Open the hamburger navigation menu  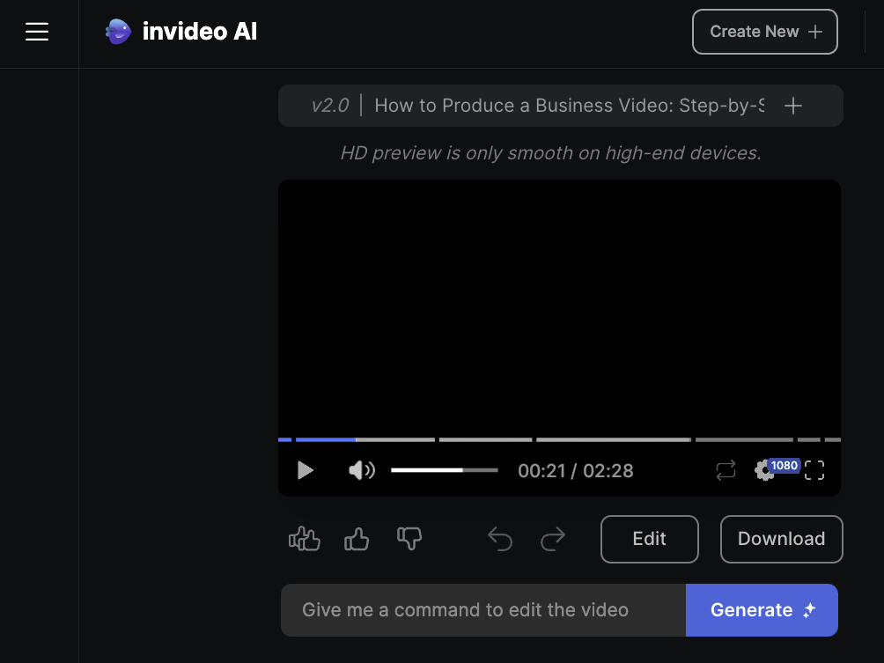[37, 32]
